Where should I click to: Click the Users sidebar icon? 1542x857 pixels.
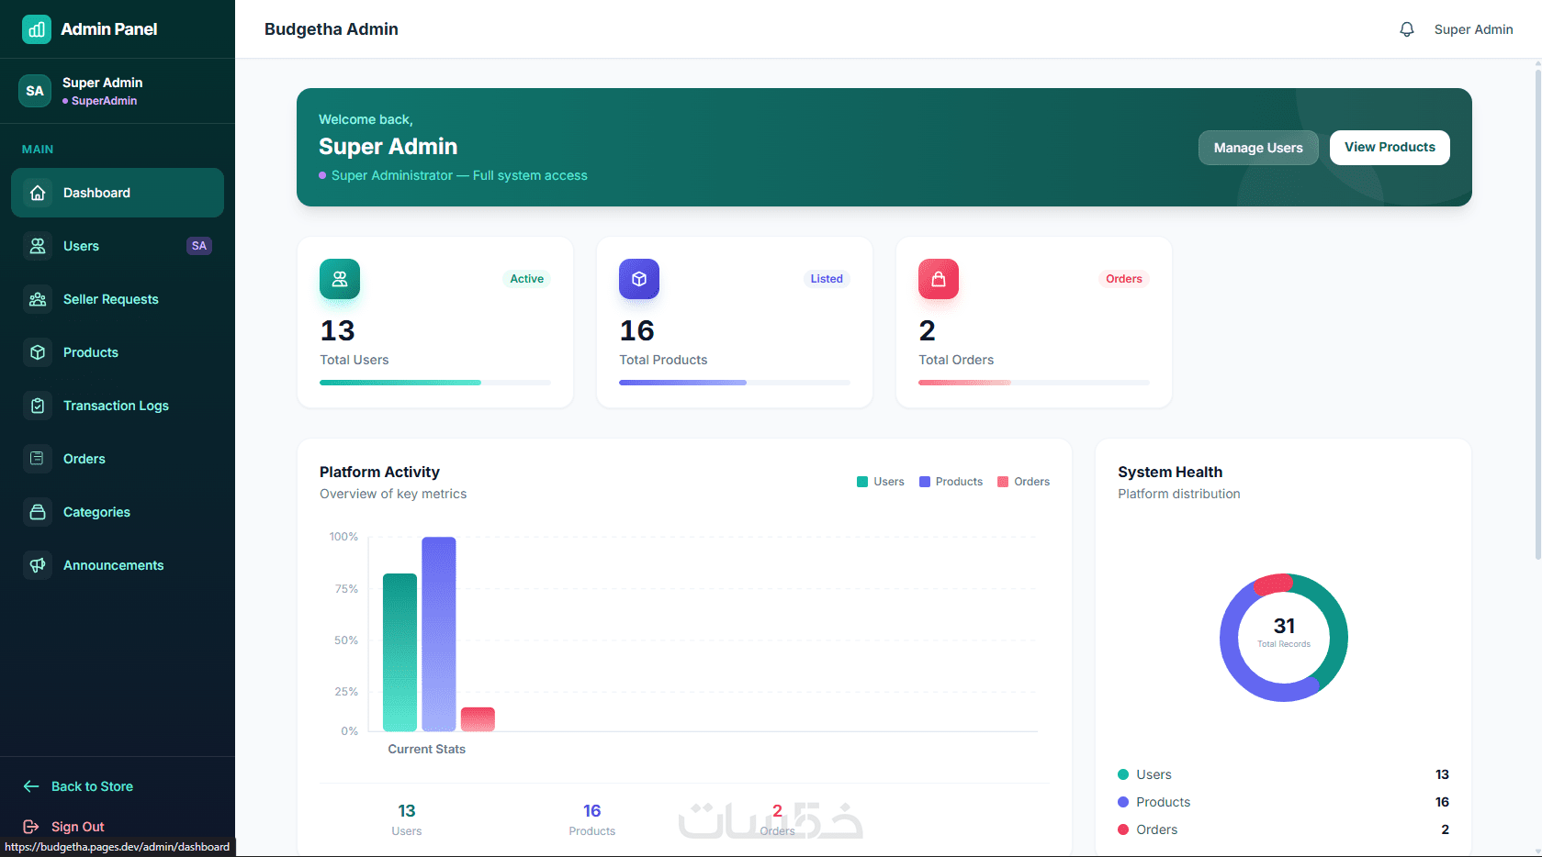38,246
